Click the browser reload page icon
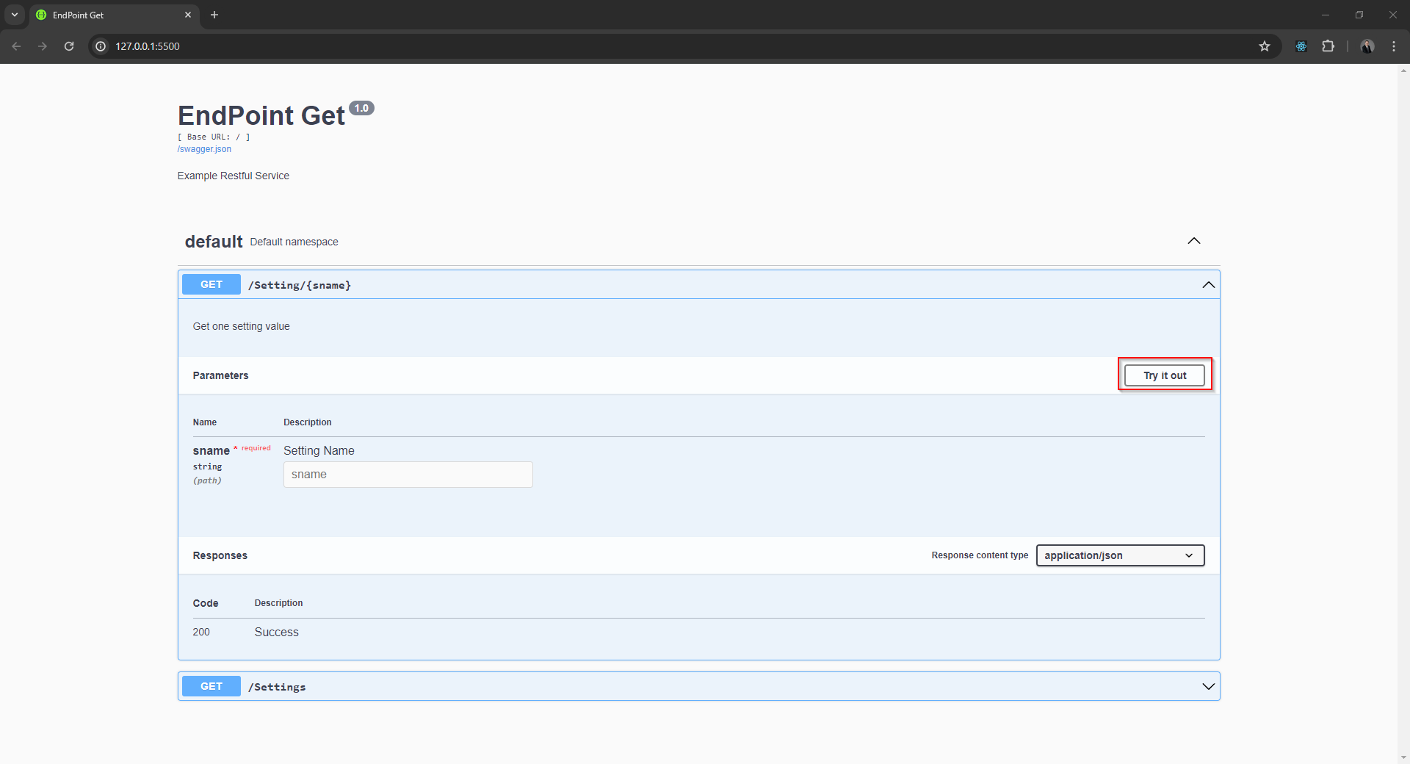Viewport: 1410px width, 764px height. 69,46
